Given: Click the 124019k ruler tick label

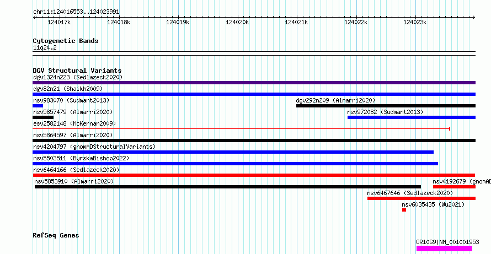Looking at the screenshot, I should (178, 23).
